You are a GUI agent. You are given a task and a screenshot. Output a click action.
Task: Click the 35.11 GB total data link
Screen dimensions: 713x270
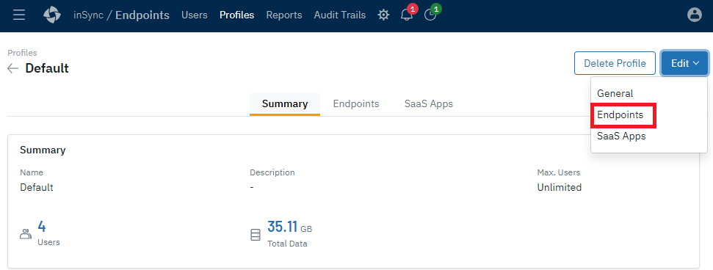289,227
